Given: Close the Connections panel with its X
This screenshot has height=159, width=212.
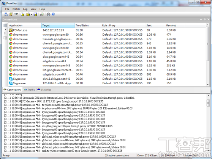Looking at the screenshot, I should 208,19.
